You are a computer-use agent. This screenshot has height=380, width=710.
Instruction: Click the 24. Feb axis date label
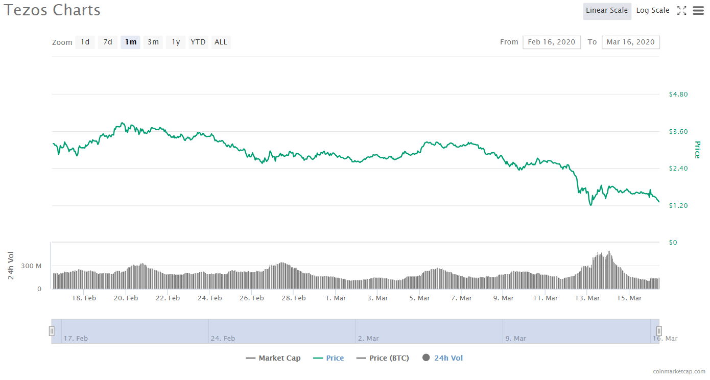pos(209,298)
